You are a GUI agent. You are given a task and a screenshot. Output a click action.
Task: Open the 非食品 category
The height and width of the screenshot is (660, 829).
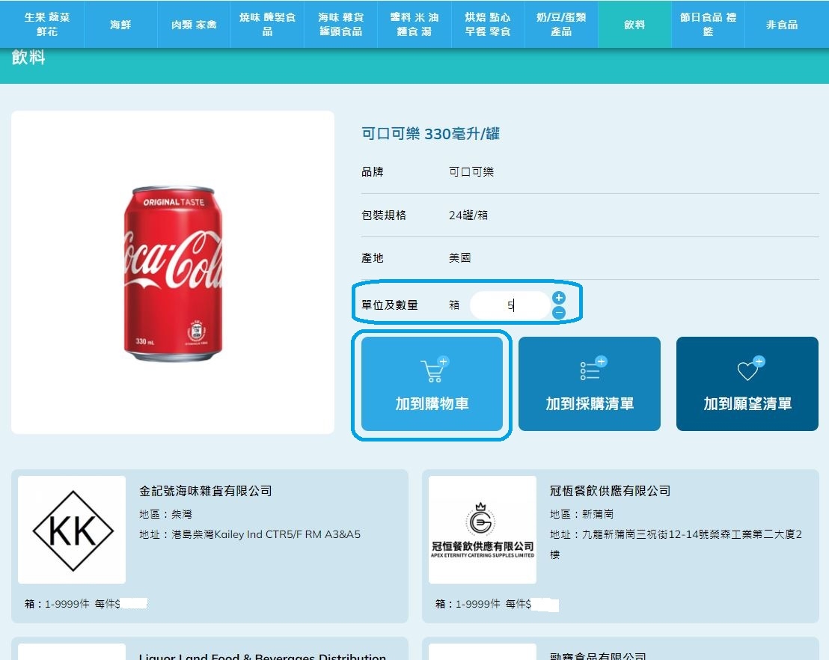tap(781, 25)
